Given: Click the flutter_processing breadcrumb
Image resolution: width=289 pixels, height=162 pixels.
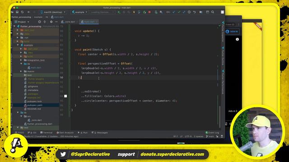Looking at the screenshot, I should (21, 17).
